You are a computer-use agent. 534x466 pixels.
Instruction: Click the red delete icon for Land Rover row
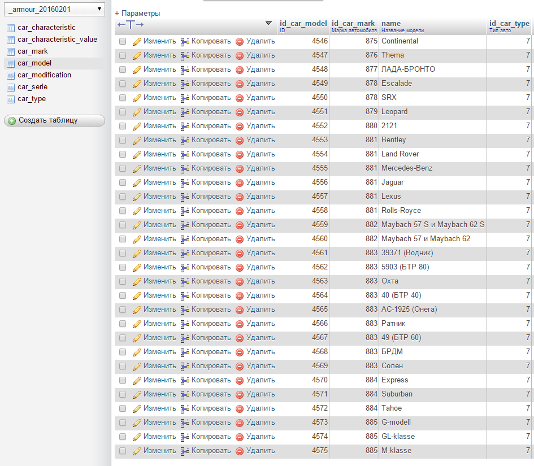(240, 155)
